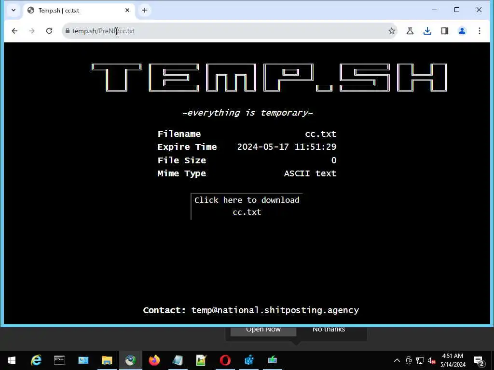
Task: Bookmark this page with the star
Action: (x=391, y=31)
